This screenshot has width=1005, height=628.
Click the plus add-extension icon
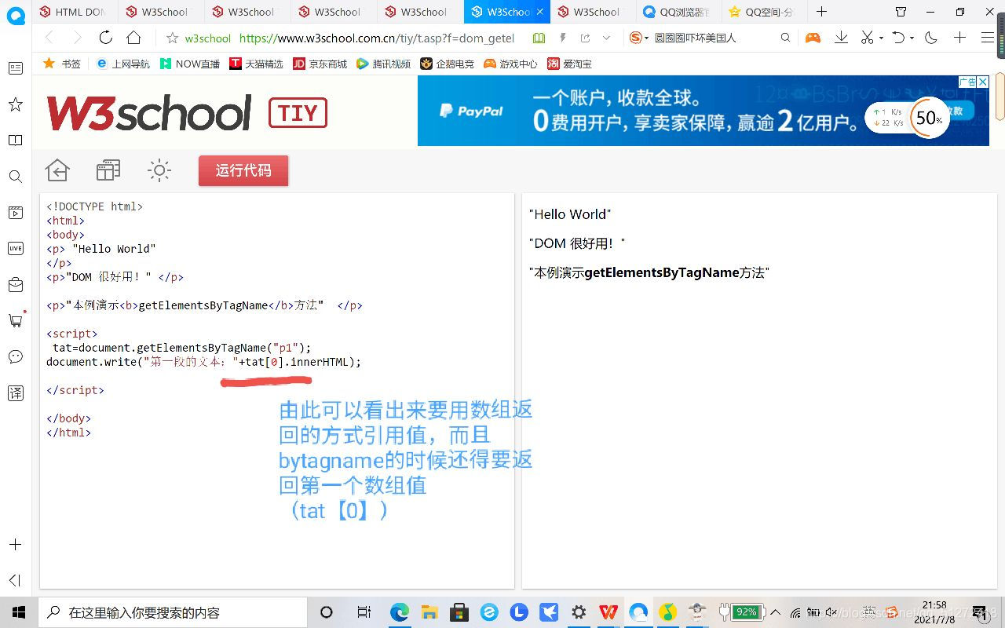tap(959, 38)
